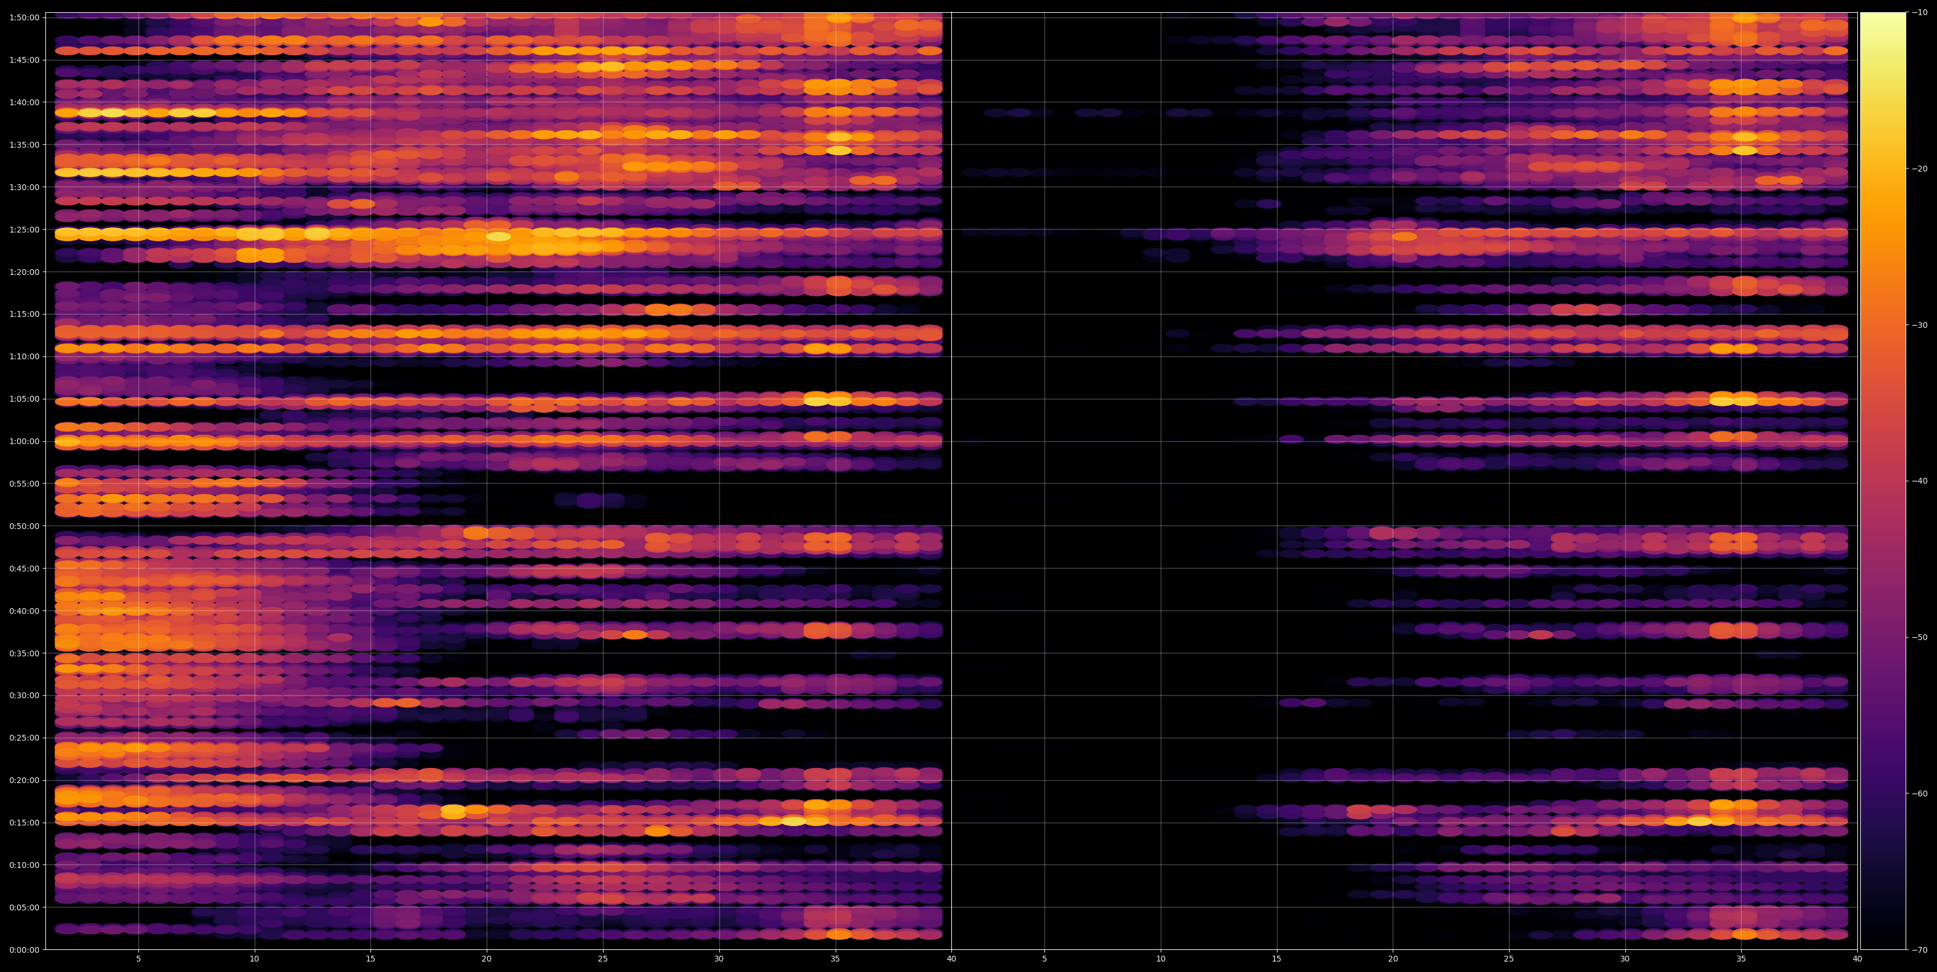This screenshot has height=972, width=1937.
Task: Click the 0:15:00 y-axis tick label
Action: click(x=25, y=823)
